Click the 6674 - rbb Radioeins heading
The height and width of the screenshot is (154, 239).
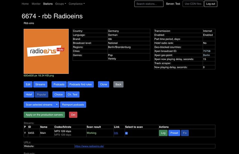(x=52, y=16)
